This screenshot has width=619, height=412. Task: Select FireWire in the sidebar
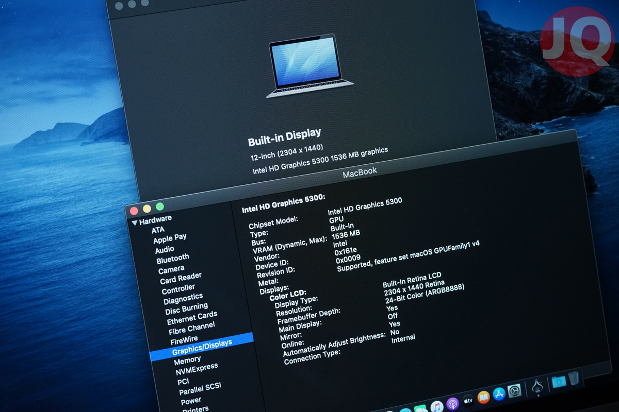pos(184,339)
